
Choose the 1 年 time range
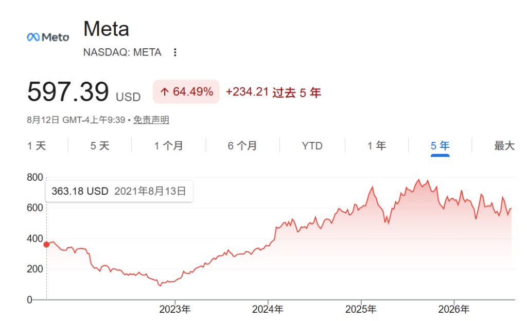(376, 146)
